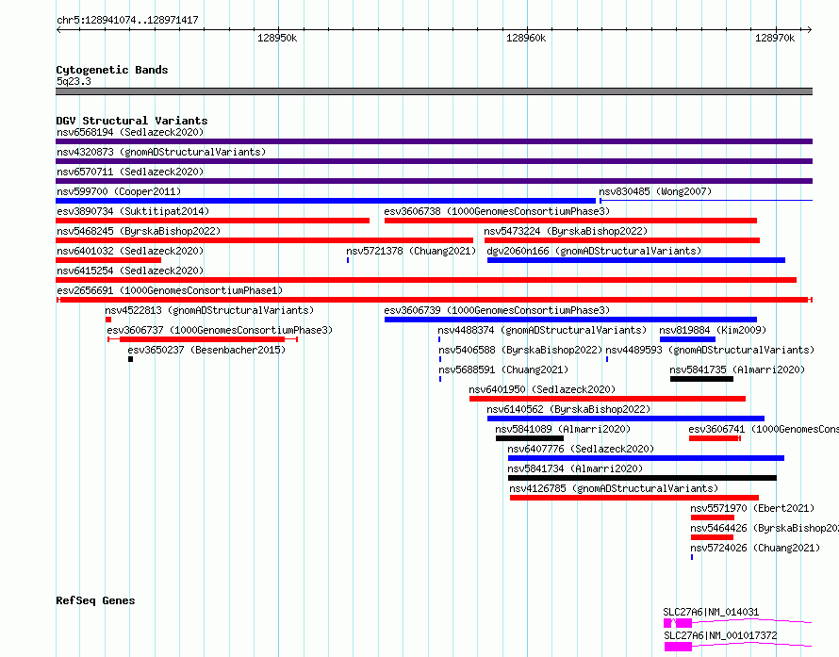
Task: Click esv3606741 variant label
Action: point(764,429)
